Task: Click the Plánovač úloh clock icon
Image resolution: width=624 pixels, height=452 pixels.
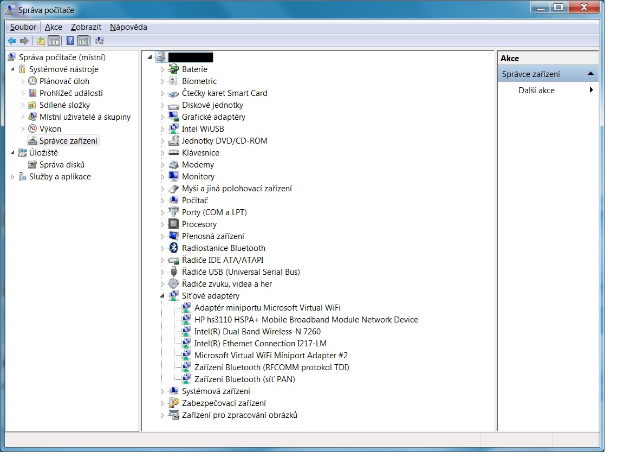Action: click(x=32, y=81)
